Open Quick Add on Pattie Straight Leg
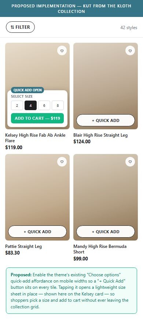The width and height of the screenshot is (143, 319). click(x=37, y=232)
